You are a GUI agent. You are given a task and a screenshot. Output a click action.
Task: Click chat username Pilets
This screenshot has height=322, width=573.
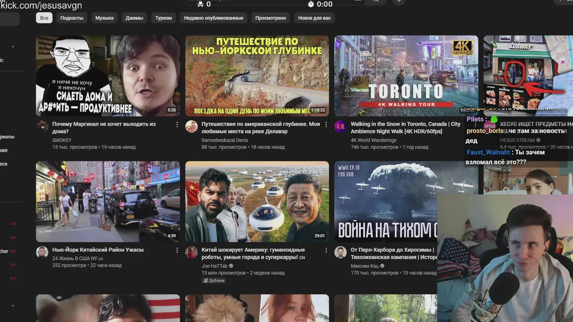point(475,119)
